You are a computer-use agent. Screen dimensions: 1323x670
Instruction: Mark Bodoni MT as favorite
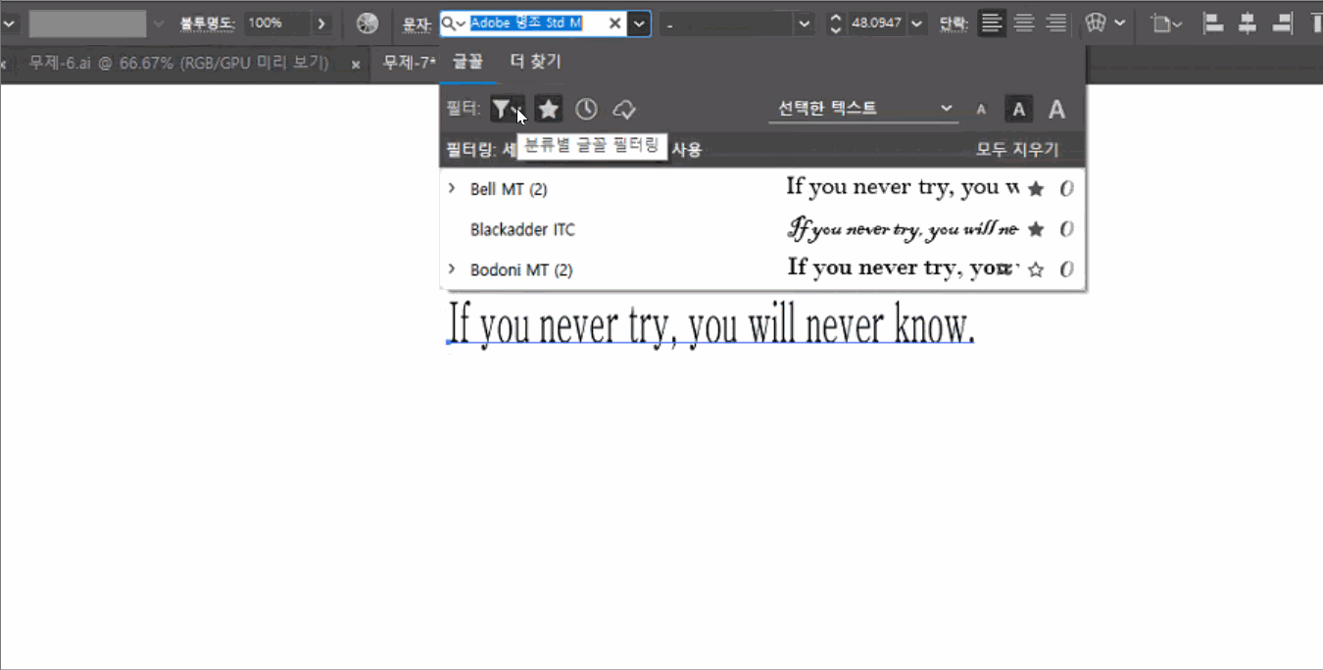[1035, 270]
